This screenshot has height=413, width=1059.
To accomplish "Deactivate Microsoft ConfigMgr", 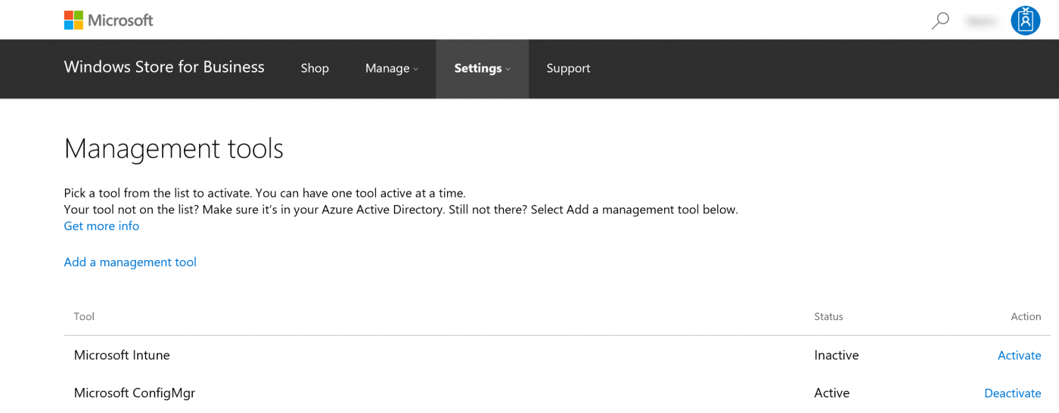I will click(1012, 393).
